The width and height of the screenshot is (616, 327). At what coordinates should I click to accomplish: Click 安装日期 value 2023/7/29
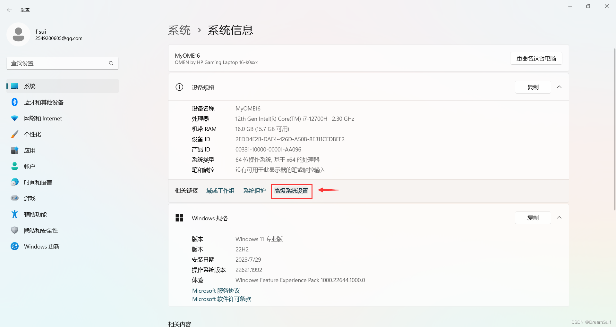(248, 260)
